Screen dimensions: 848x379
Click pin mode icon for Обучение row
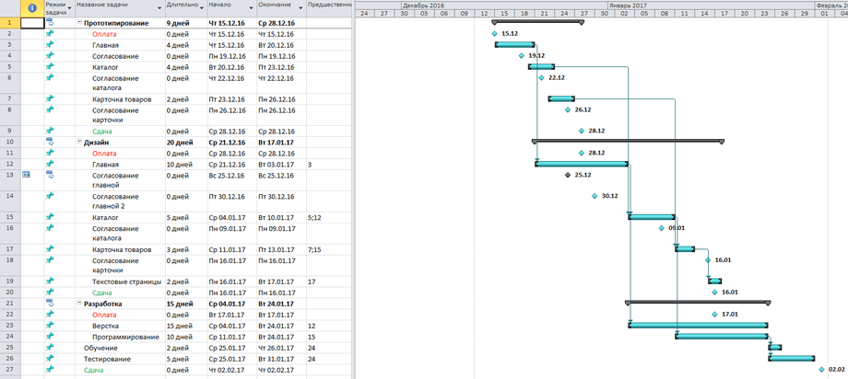50,347
